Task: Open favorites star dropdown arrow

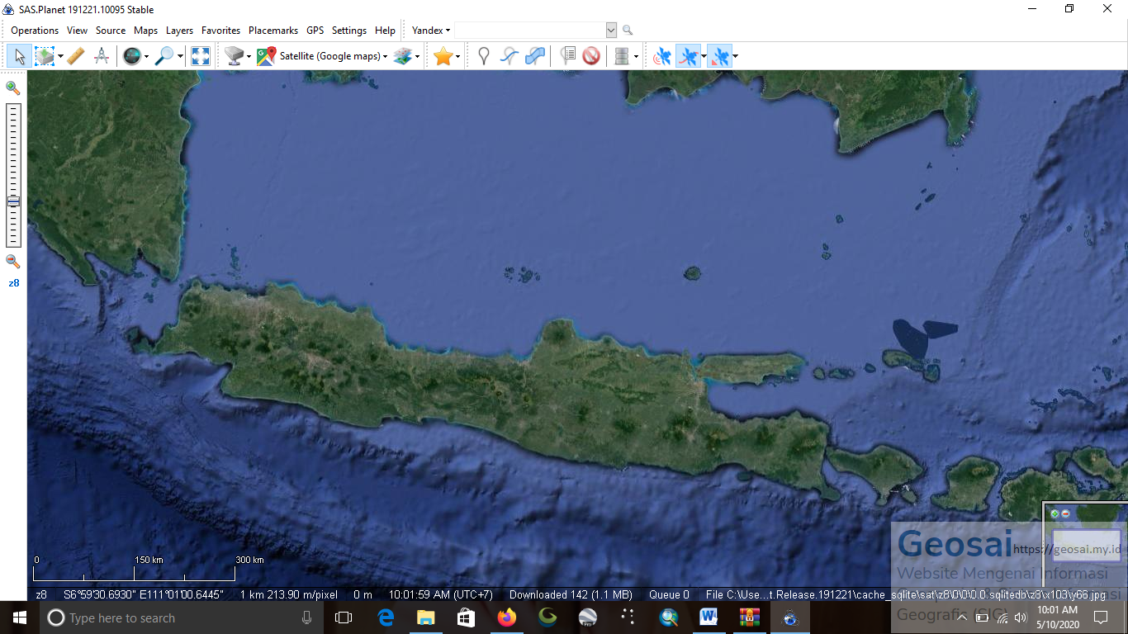Action: [457, 57]
